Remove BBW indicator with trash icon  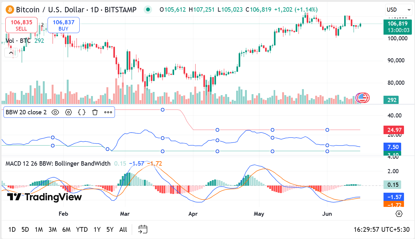point(95,112)
